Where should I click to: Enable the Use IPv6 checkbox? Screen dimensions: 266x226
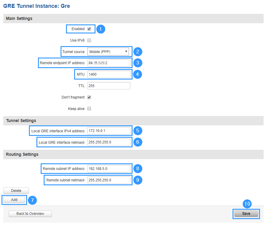pyautogui.click(x=89, y=40)
